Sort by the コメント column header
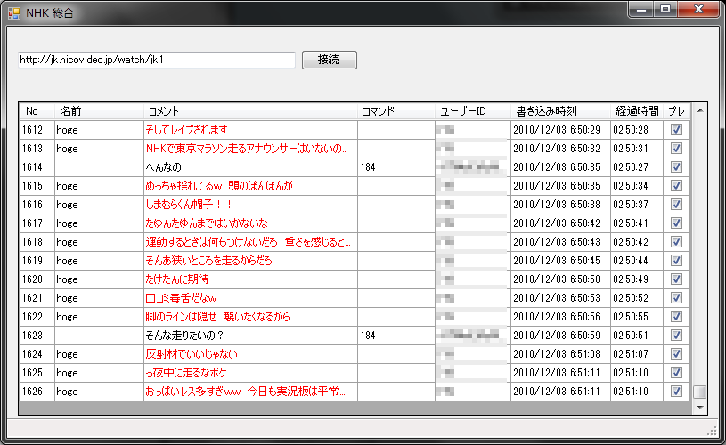Image resolution: width=726 pixels, height=445 pixels. (x=250, y=111)
